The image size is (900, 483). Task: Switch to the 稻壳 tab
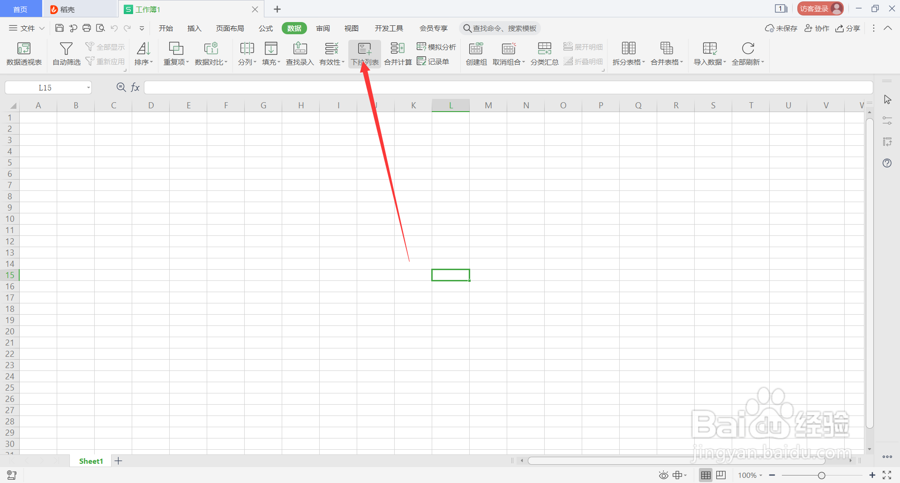click(80, 9)
